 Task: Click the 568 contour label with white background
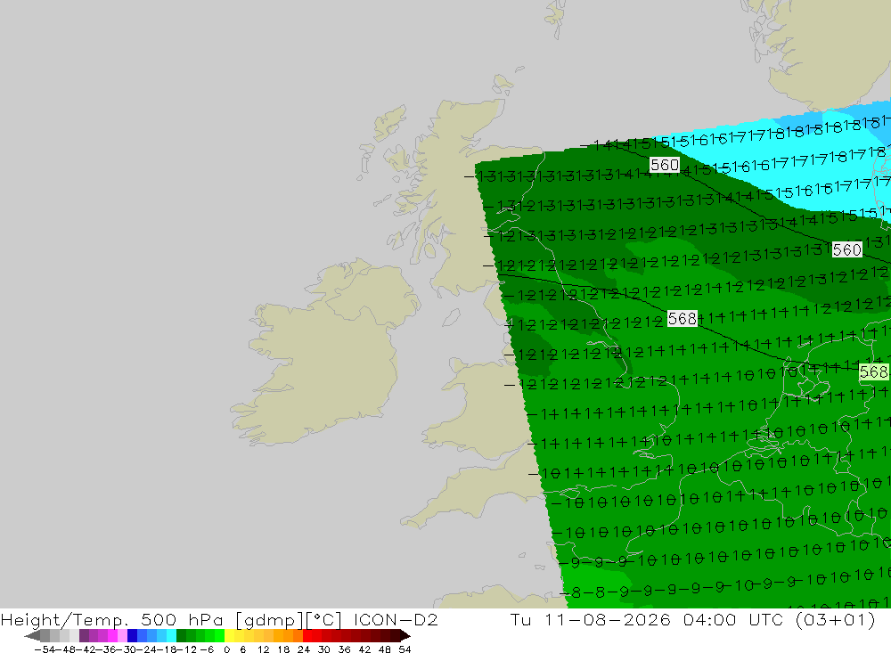coord(682,318)
